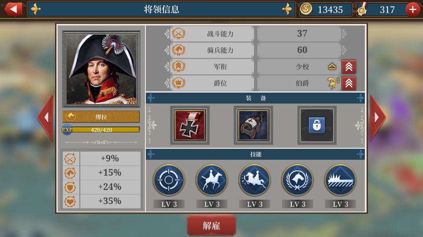The image size is (423, 237).
Task: Tap the horse head laurel skill icon
Action: pos(297,180)
